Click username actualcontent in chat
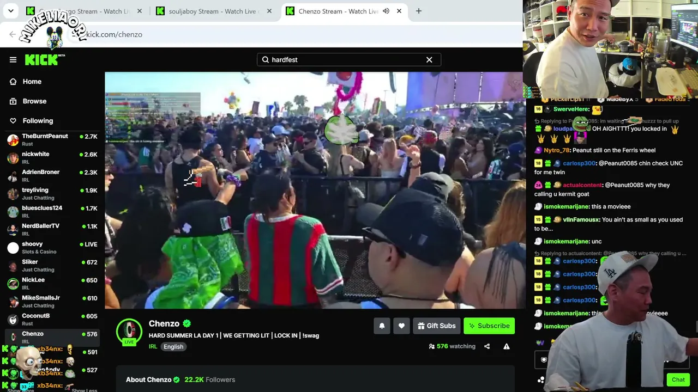Viewport: 698px width, 392px height. [x=582, y=185]
